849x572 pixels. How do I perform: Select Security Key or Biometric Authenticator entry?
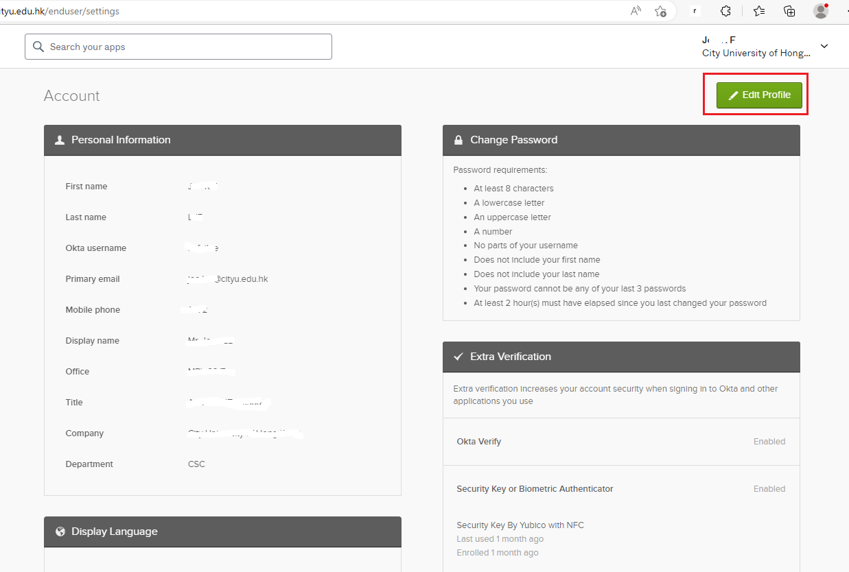coord(535,489)
